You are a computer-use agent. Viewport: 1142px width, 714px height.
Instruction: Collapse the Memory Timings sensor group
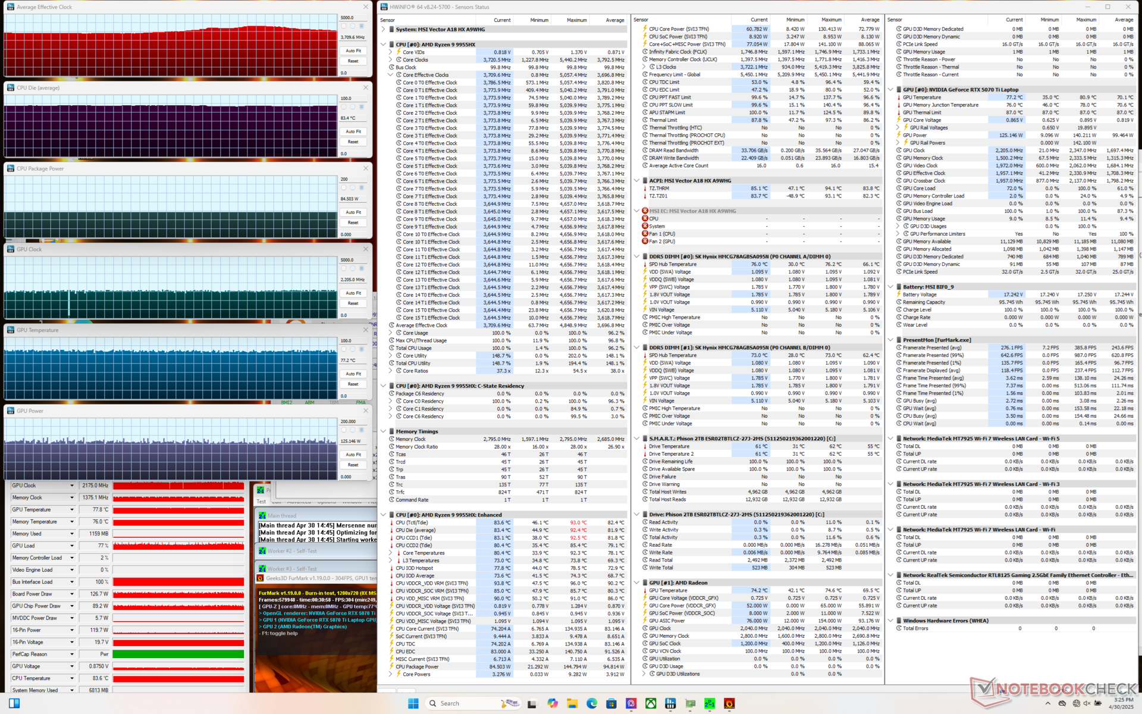tap(384, 431)
